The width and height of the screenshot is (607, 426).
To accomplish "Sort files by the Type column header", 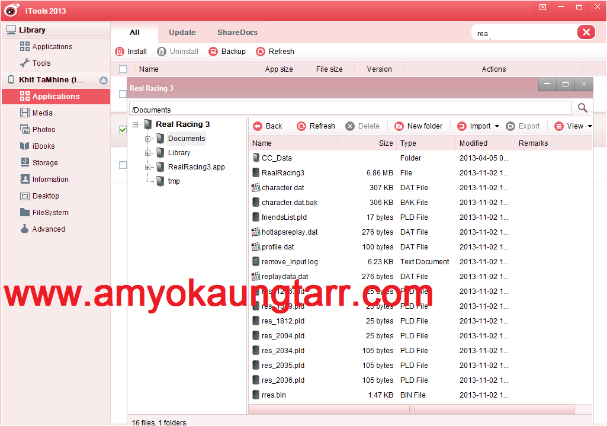I will (426, 143).
